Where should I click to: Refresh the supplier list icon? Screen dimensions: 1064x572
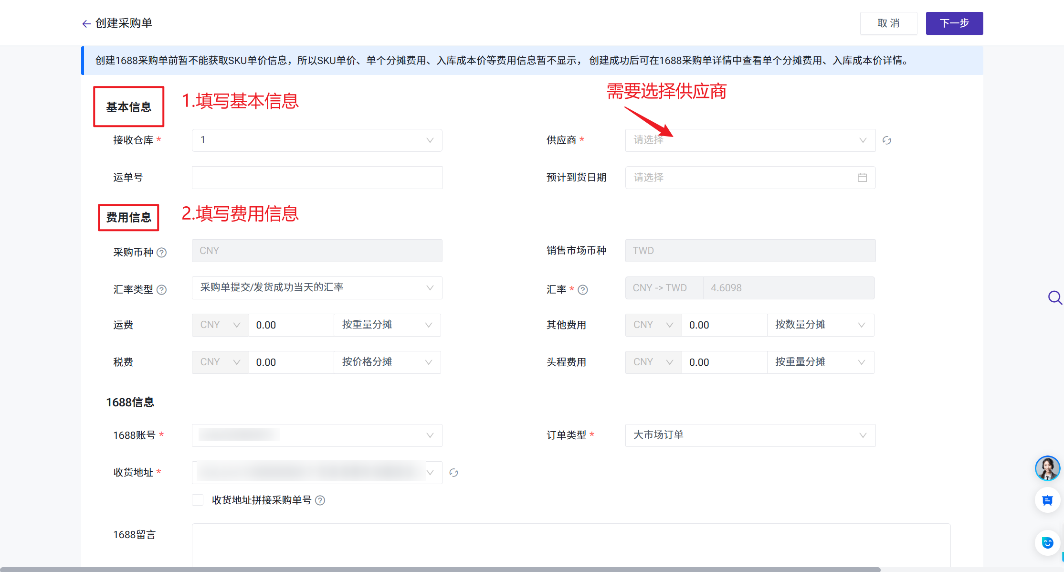pyautogui.click(x=886, y=140)
